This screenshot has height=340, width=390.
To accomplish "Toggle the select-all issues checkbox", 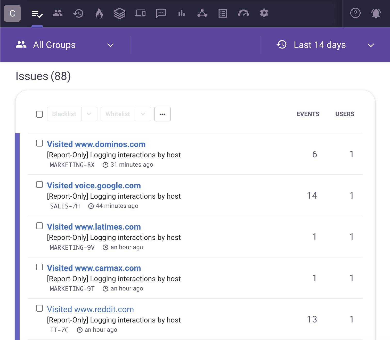I will tap(39, 114).
